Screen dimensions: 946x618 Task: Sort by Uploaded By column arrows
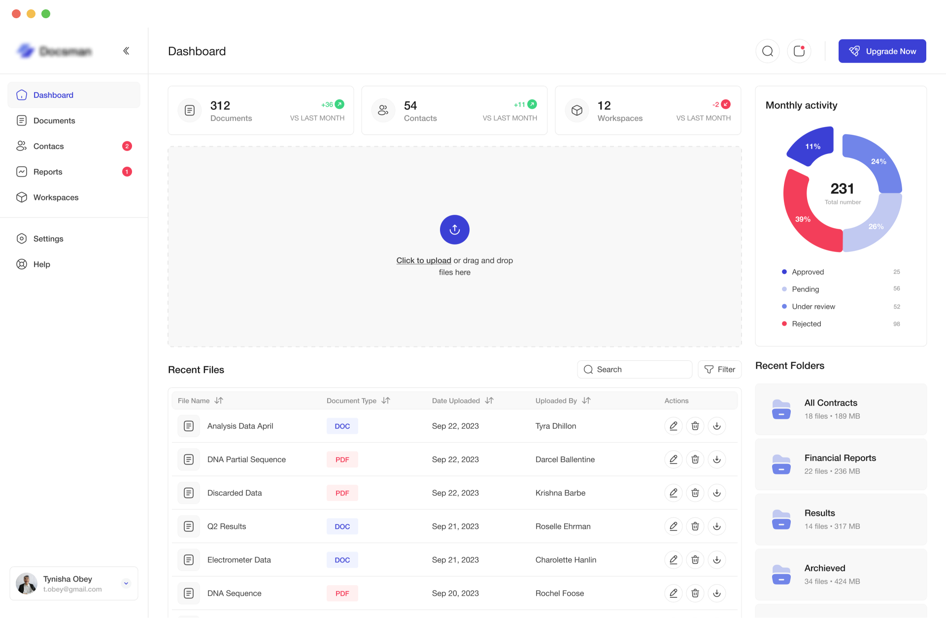coord(586,401)
